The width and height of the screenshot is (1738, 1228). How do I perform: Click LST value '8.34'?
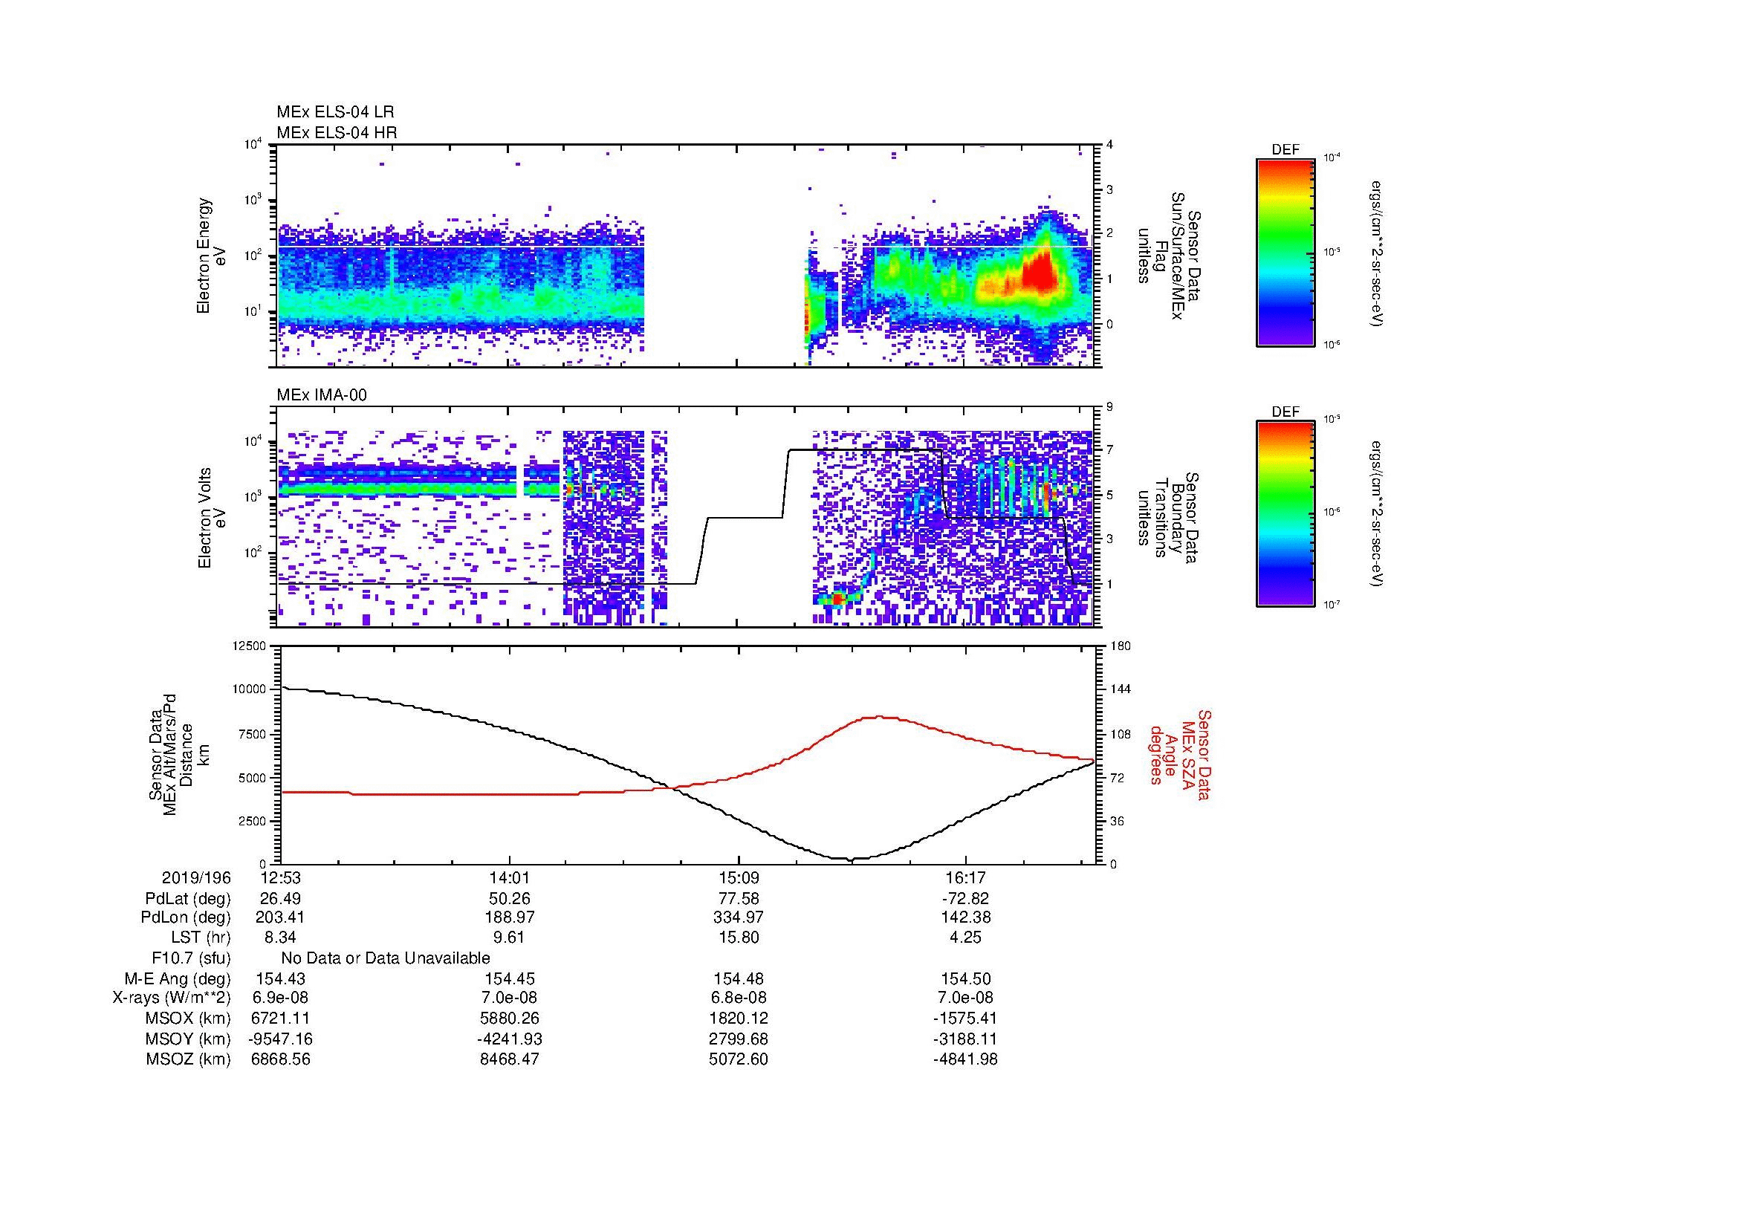[280, 938]
